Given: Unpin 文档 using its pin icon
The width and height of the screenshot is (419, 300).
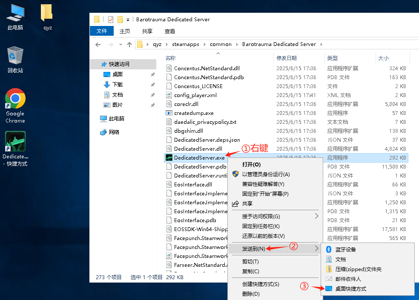Looking at the screenshot, I should tap(152, 95).
